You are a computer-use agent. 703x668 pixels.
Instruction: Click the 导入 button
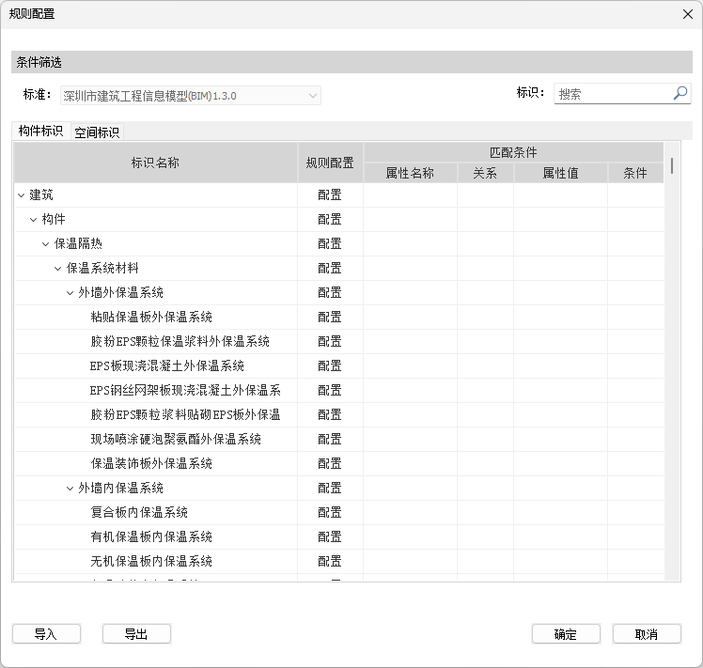(46, 634)
